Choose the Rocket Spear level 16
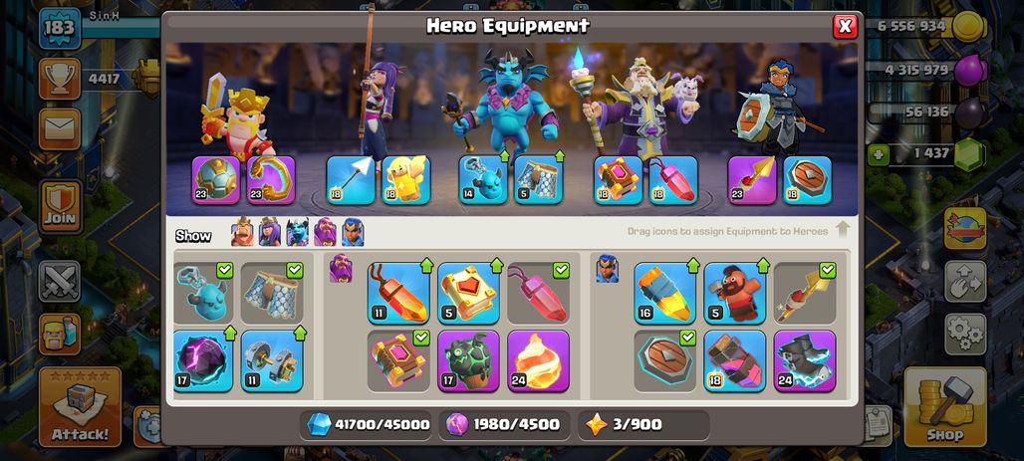Screen dimensions: 1024x461 664,293
